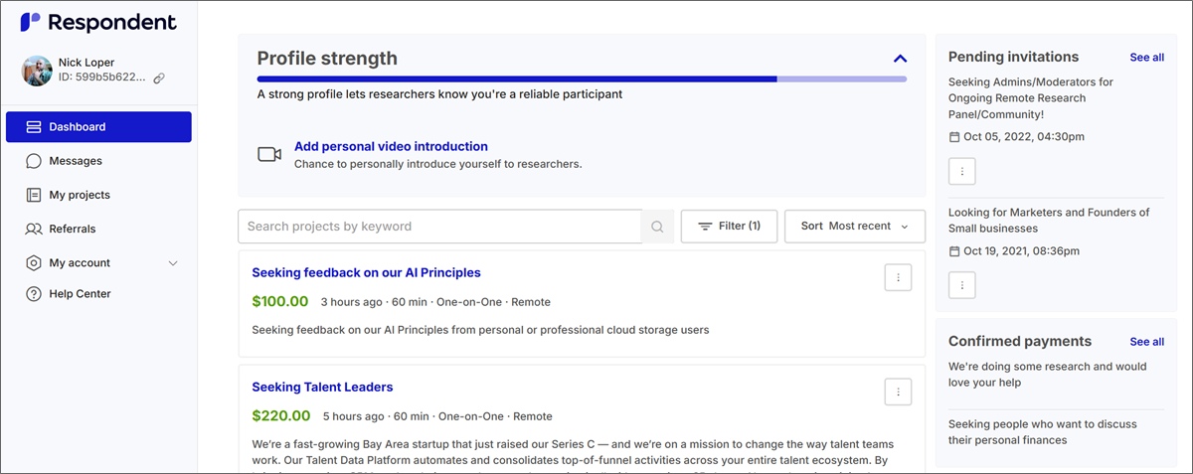The height and width of the screenshot is (474, 1193).
Task: Click the Messages chat bubble icon
Action: [33, 161]
